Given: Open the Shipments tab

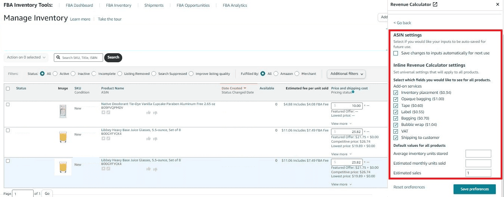Looking at the screenshot, I should 154,6.
